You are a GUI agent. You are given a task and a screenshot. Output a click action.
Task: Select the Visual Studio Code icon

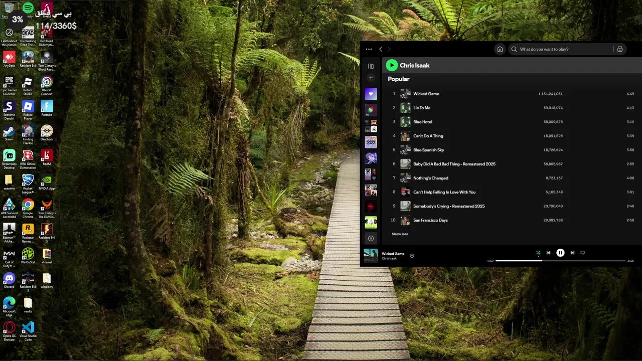[28, 331]
